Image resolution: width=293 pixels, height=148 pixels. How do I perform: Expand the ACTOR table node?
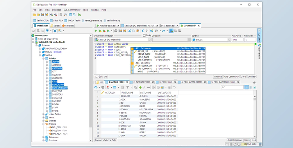point(47,62)
